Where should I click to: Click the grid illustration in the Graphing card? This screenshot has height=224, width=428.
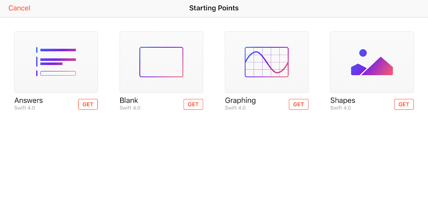click(266, 62)
